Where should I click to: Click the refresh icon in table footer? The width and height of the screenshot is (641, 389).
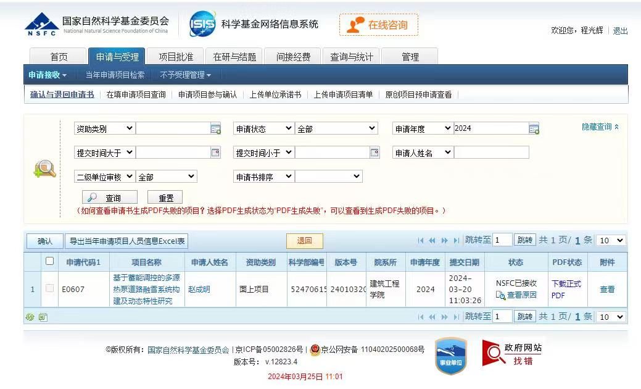click(x=30, y=317)
